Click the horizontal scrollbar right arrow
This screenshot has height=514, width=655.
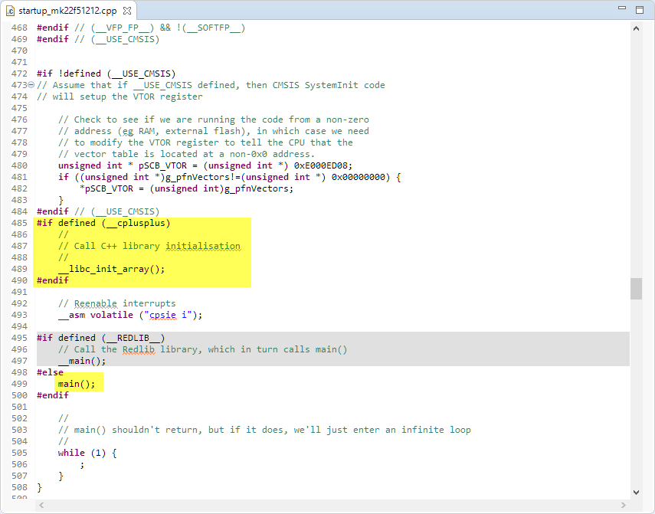pos(624,506)
